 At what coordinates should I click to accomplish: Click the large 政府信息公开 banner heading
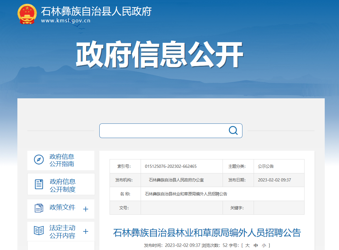(159, 55)
